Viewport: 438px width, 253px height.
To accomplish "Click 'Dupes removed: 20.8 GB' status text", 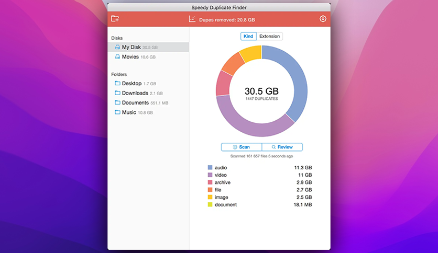I will pos(227,20).
